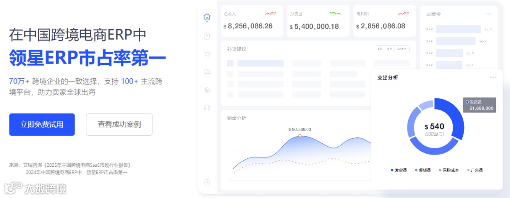Click the top 2 bar in 业绩榜
The image size is (510, 198).
click(x=456, y=41)
